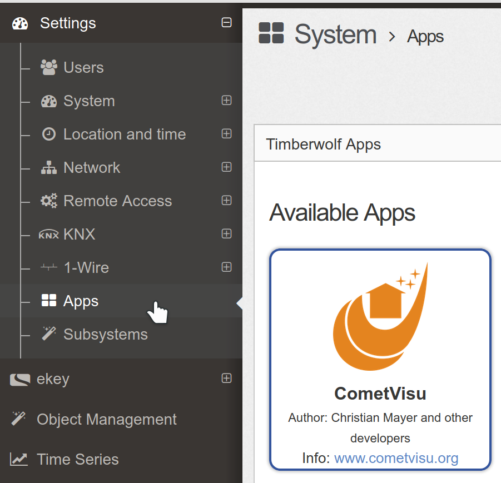Expand the System submenu plus box

pos(226,100)
